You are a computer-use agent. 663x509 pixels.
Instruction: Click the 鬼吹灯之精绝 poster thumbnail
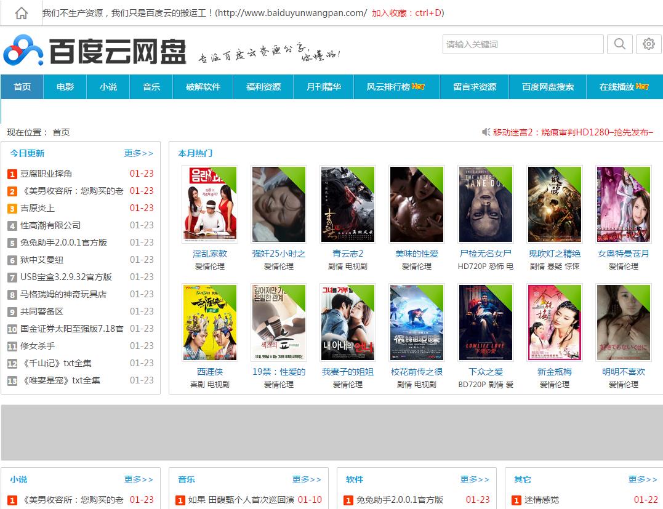click(x=554, y=204)
